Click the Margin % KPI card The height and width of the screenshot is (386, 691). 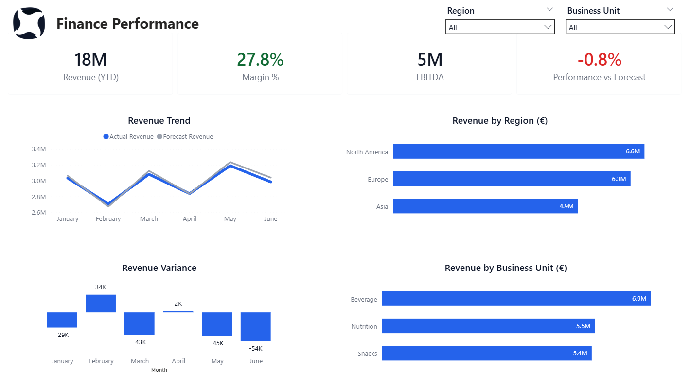coord(260,64)
